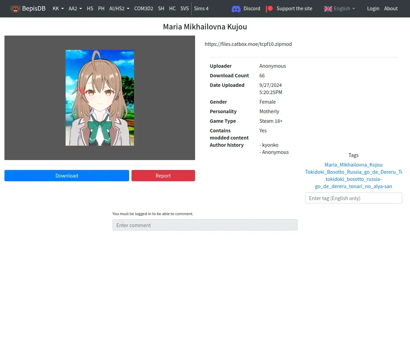Click the Female gender value
The height and width of the screenshot is (342, 410).
(268, 102)
